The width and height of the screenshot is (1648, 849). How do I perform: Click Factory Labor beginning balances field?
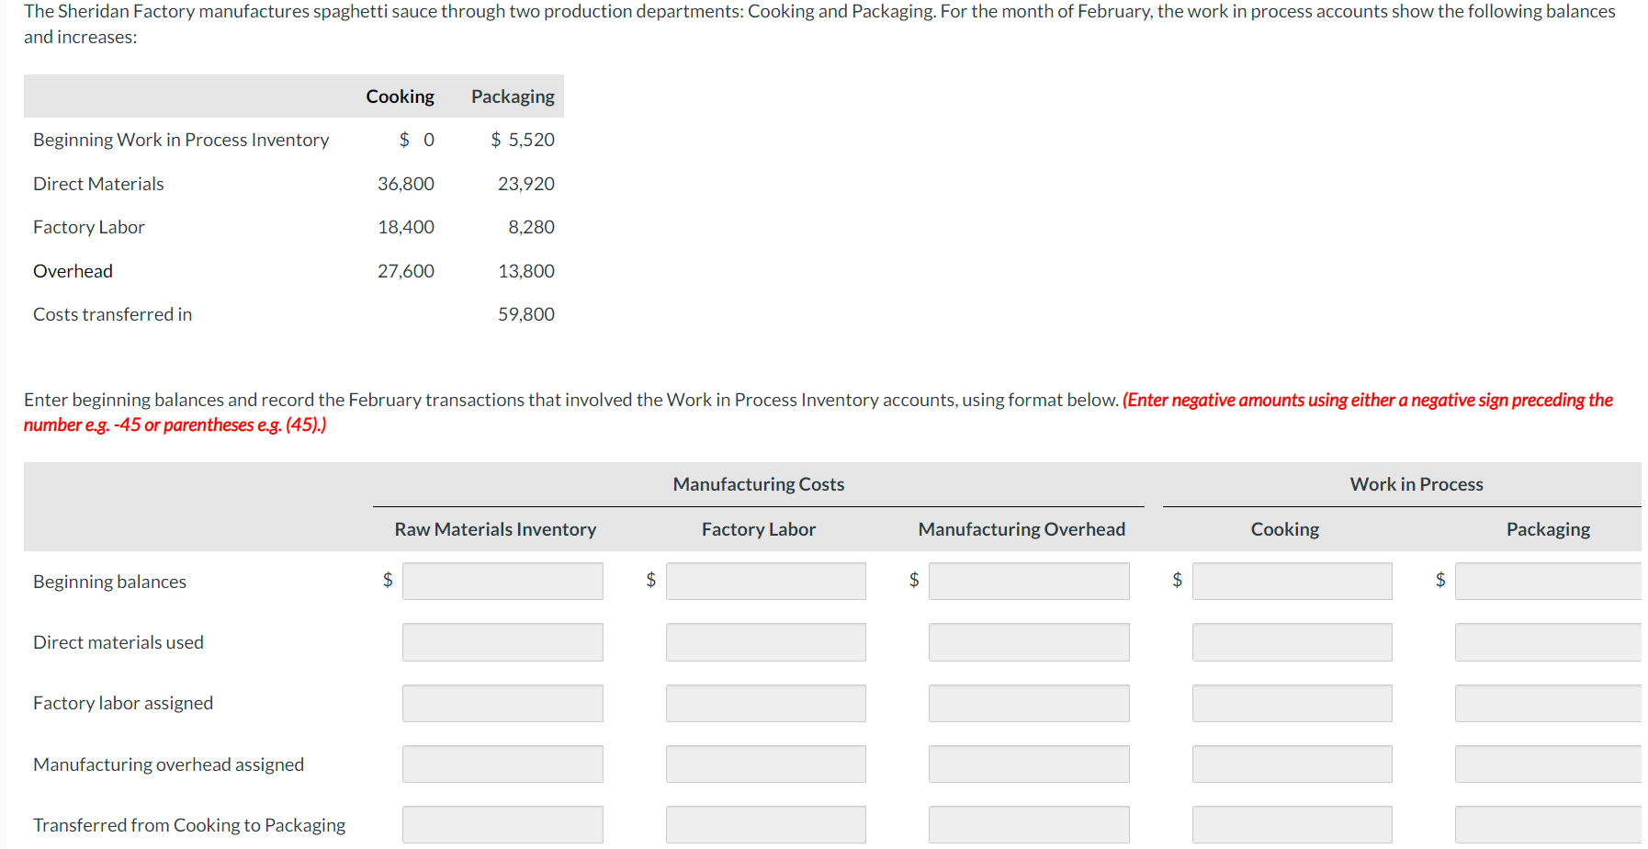click(766, 581)
